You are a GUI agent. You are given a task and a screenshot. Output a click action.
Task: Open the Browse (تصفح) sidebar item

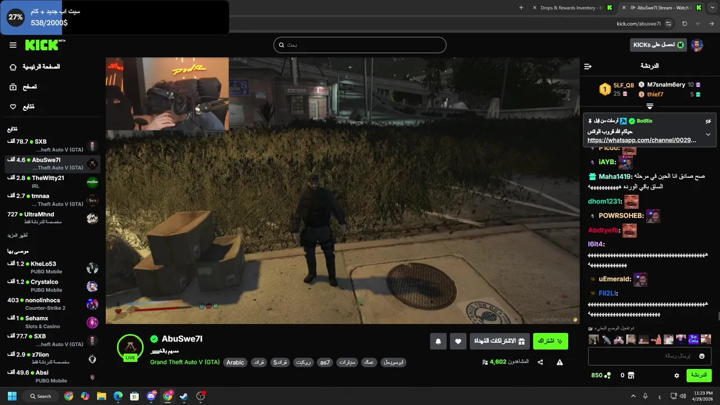click(x=23, y=87)
